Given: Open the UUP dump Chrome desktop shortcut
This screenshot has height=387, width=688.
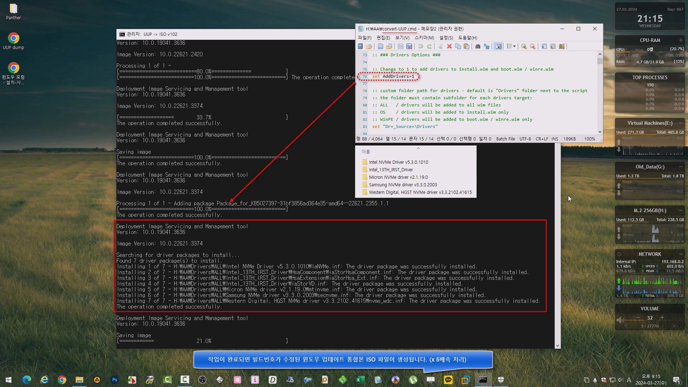Looking at the screenshot, I should (x=14, y=38).
